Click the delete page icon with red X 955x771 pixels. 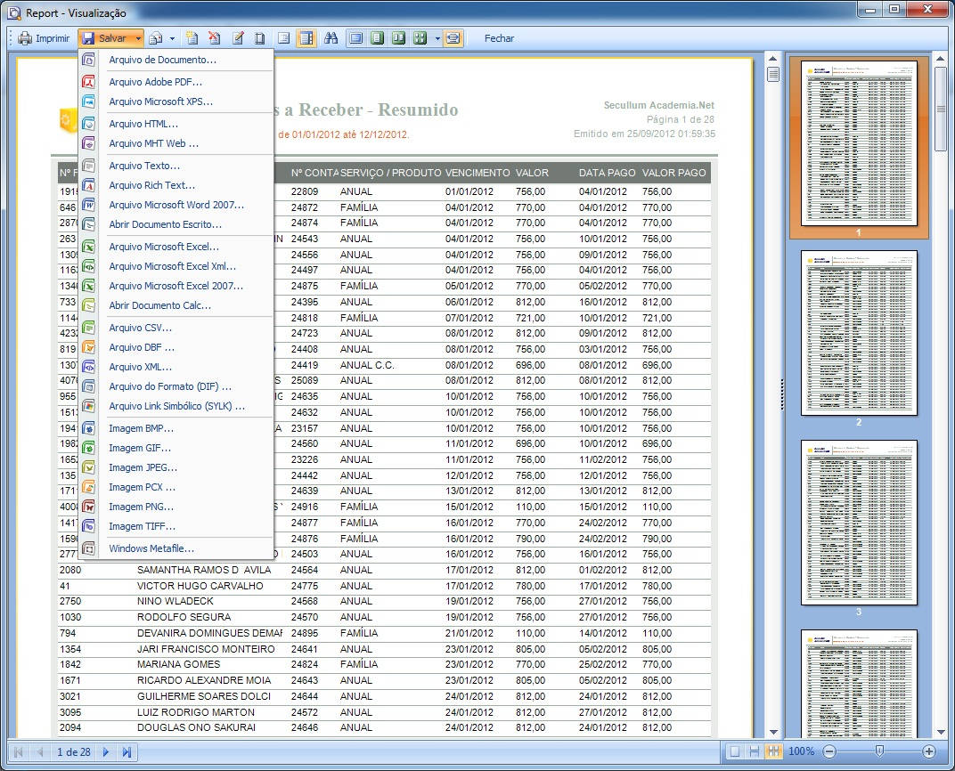coord(215,38)
